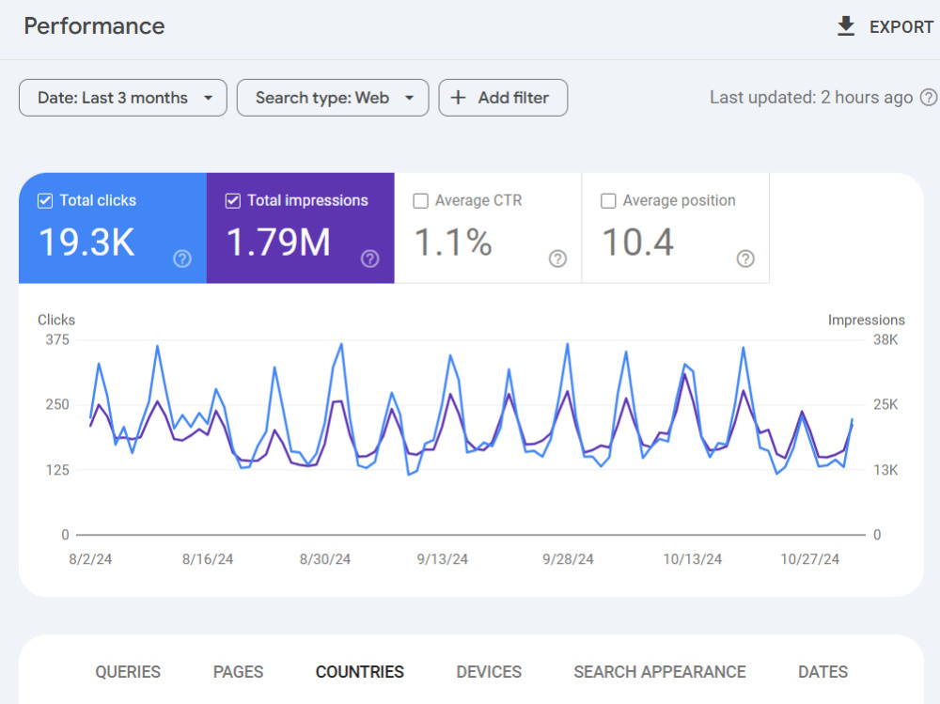Click the 8/16/24 date axis label
Image resolution: width=940 pixels, height=704 pixels.
208,559
